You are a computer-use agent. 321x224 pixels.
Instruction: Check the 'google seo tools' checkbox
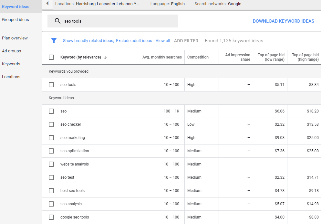pyautogui.click(x=51, y=217)
